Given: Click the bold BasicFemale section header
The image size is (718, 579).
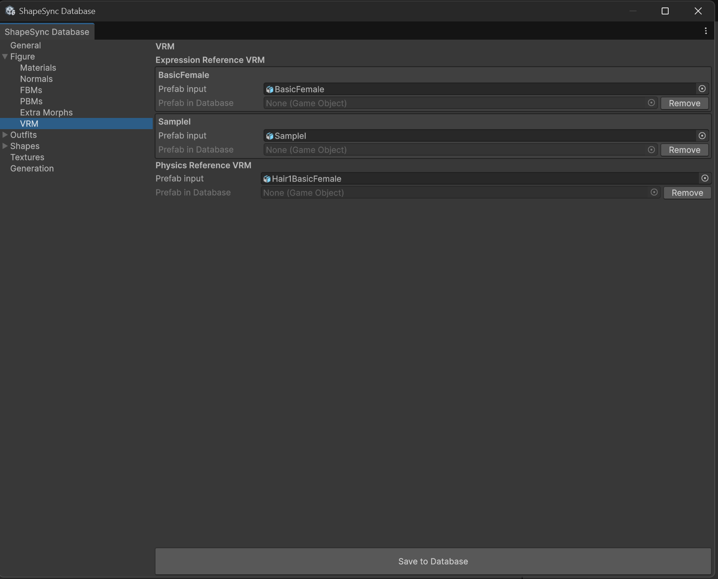Looking at the screenshot, I should click(x=183, y=75).
